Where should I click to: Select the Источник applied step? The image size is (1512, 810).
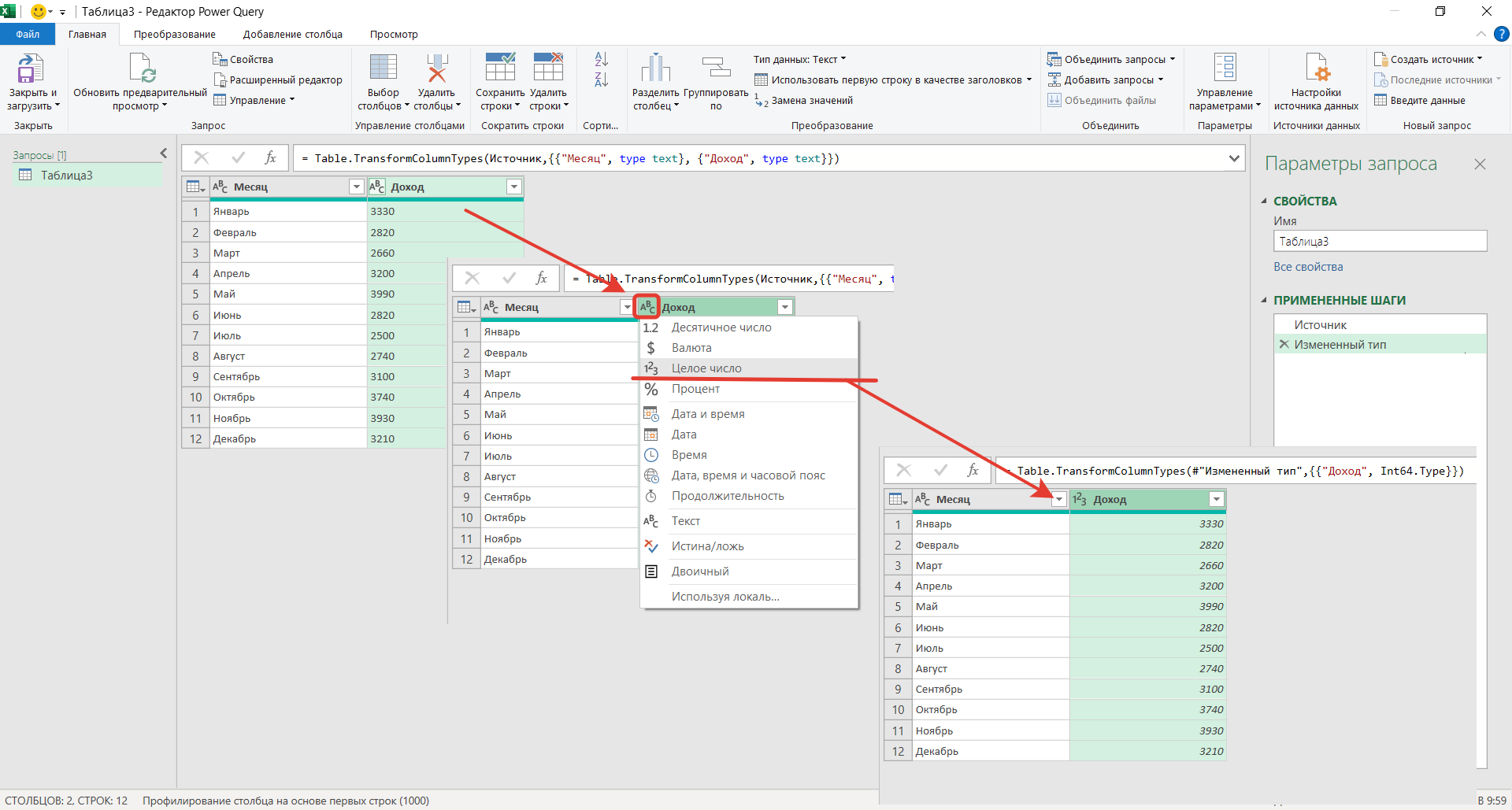pyautogui.click(x=1320, y=325)
